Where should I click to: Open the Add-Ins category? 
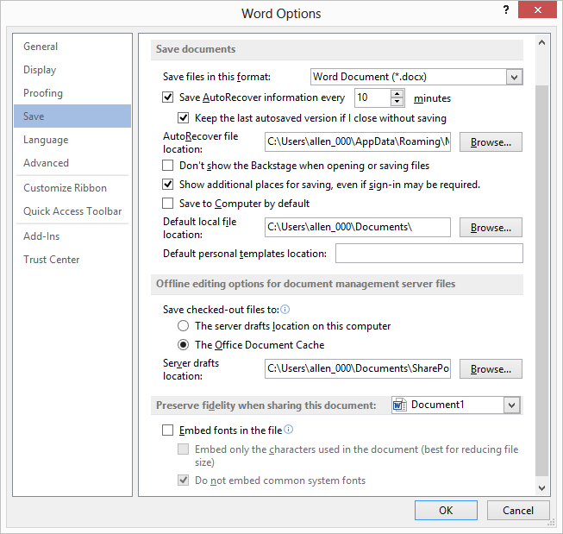point(72,236)
